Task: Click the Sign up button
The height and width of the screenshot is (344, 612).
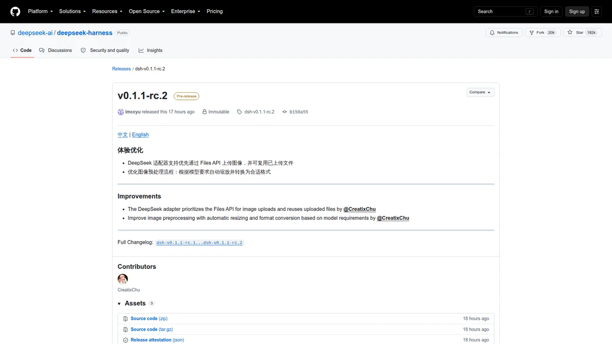Action: [577, 11]
